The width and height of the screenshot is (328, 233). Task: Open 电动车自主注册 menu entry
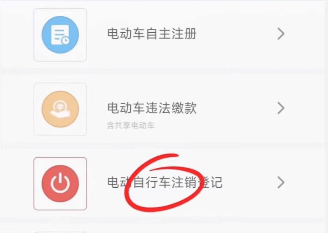(164, 35)
